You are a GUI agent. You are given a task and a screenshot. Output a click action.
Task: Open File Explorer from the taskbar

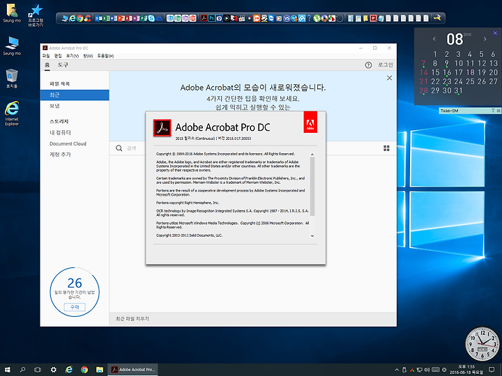click(x=100, y=370)
